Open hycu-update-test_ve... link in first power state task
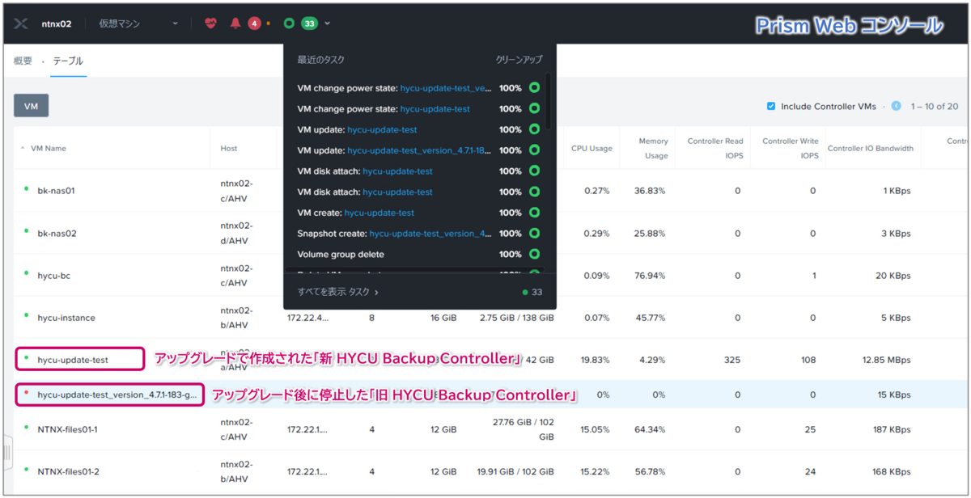This screenshot has height=498, width=971. pos(446,87)
